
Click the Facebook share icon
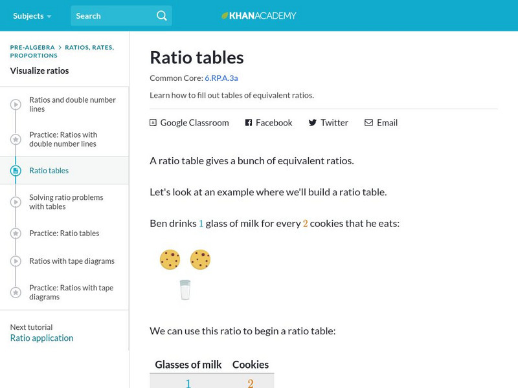[249, 122]
